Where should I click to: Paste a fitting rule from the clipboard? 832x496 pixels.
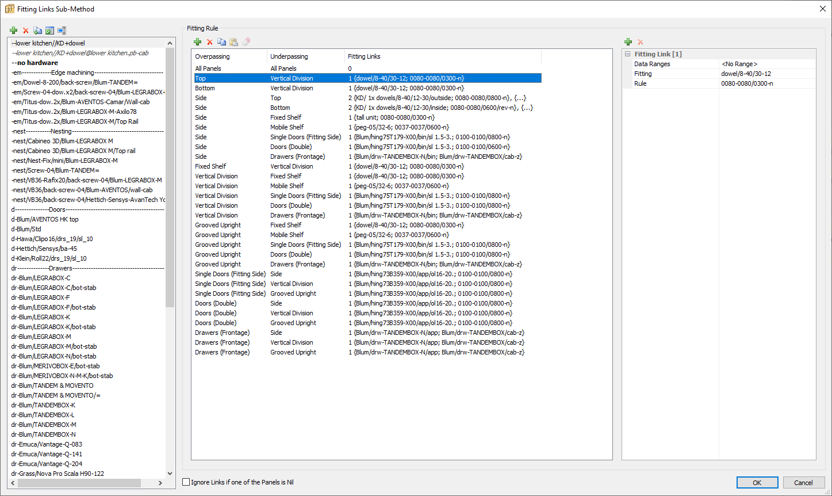click(233, 42)
